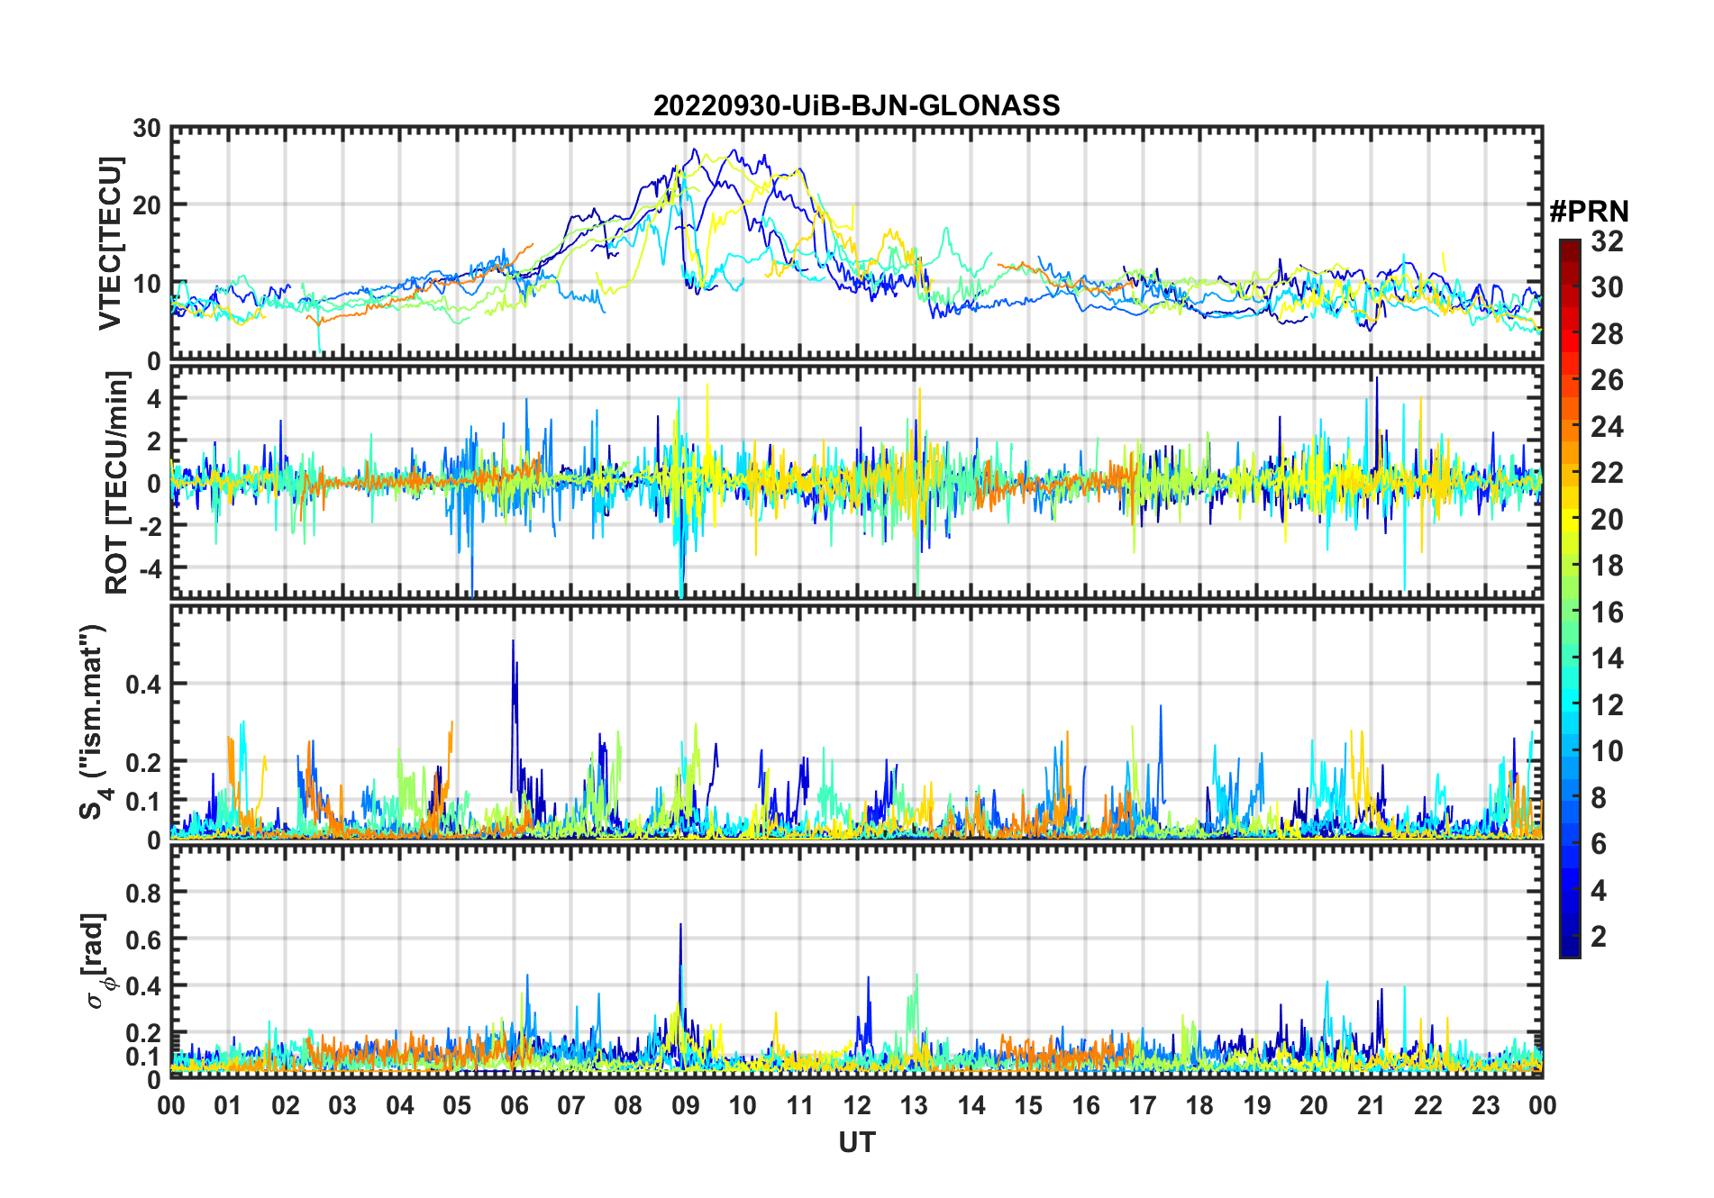Click the -2 tick label on the ROT axis
Image resolution: width=1714 pixels, height=1198 pixels.
[149, 526]
